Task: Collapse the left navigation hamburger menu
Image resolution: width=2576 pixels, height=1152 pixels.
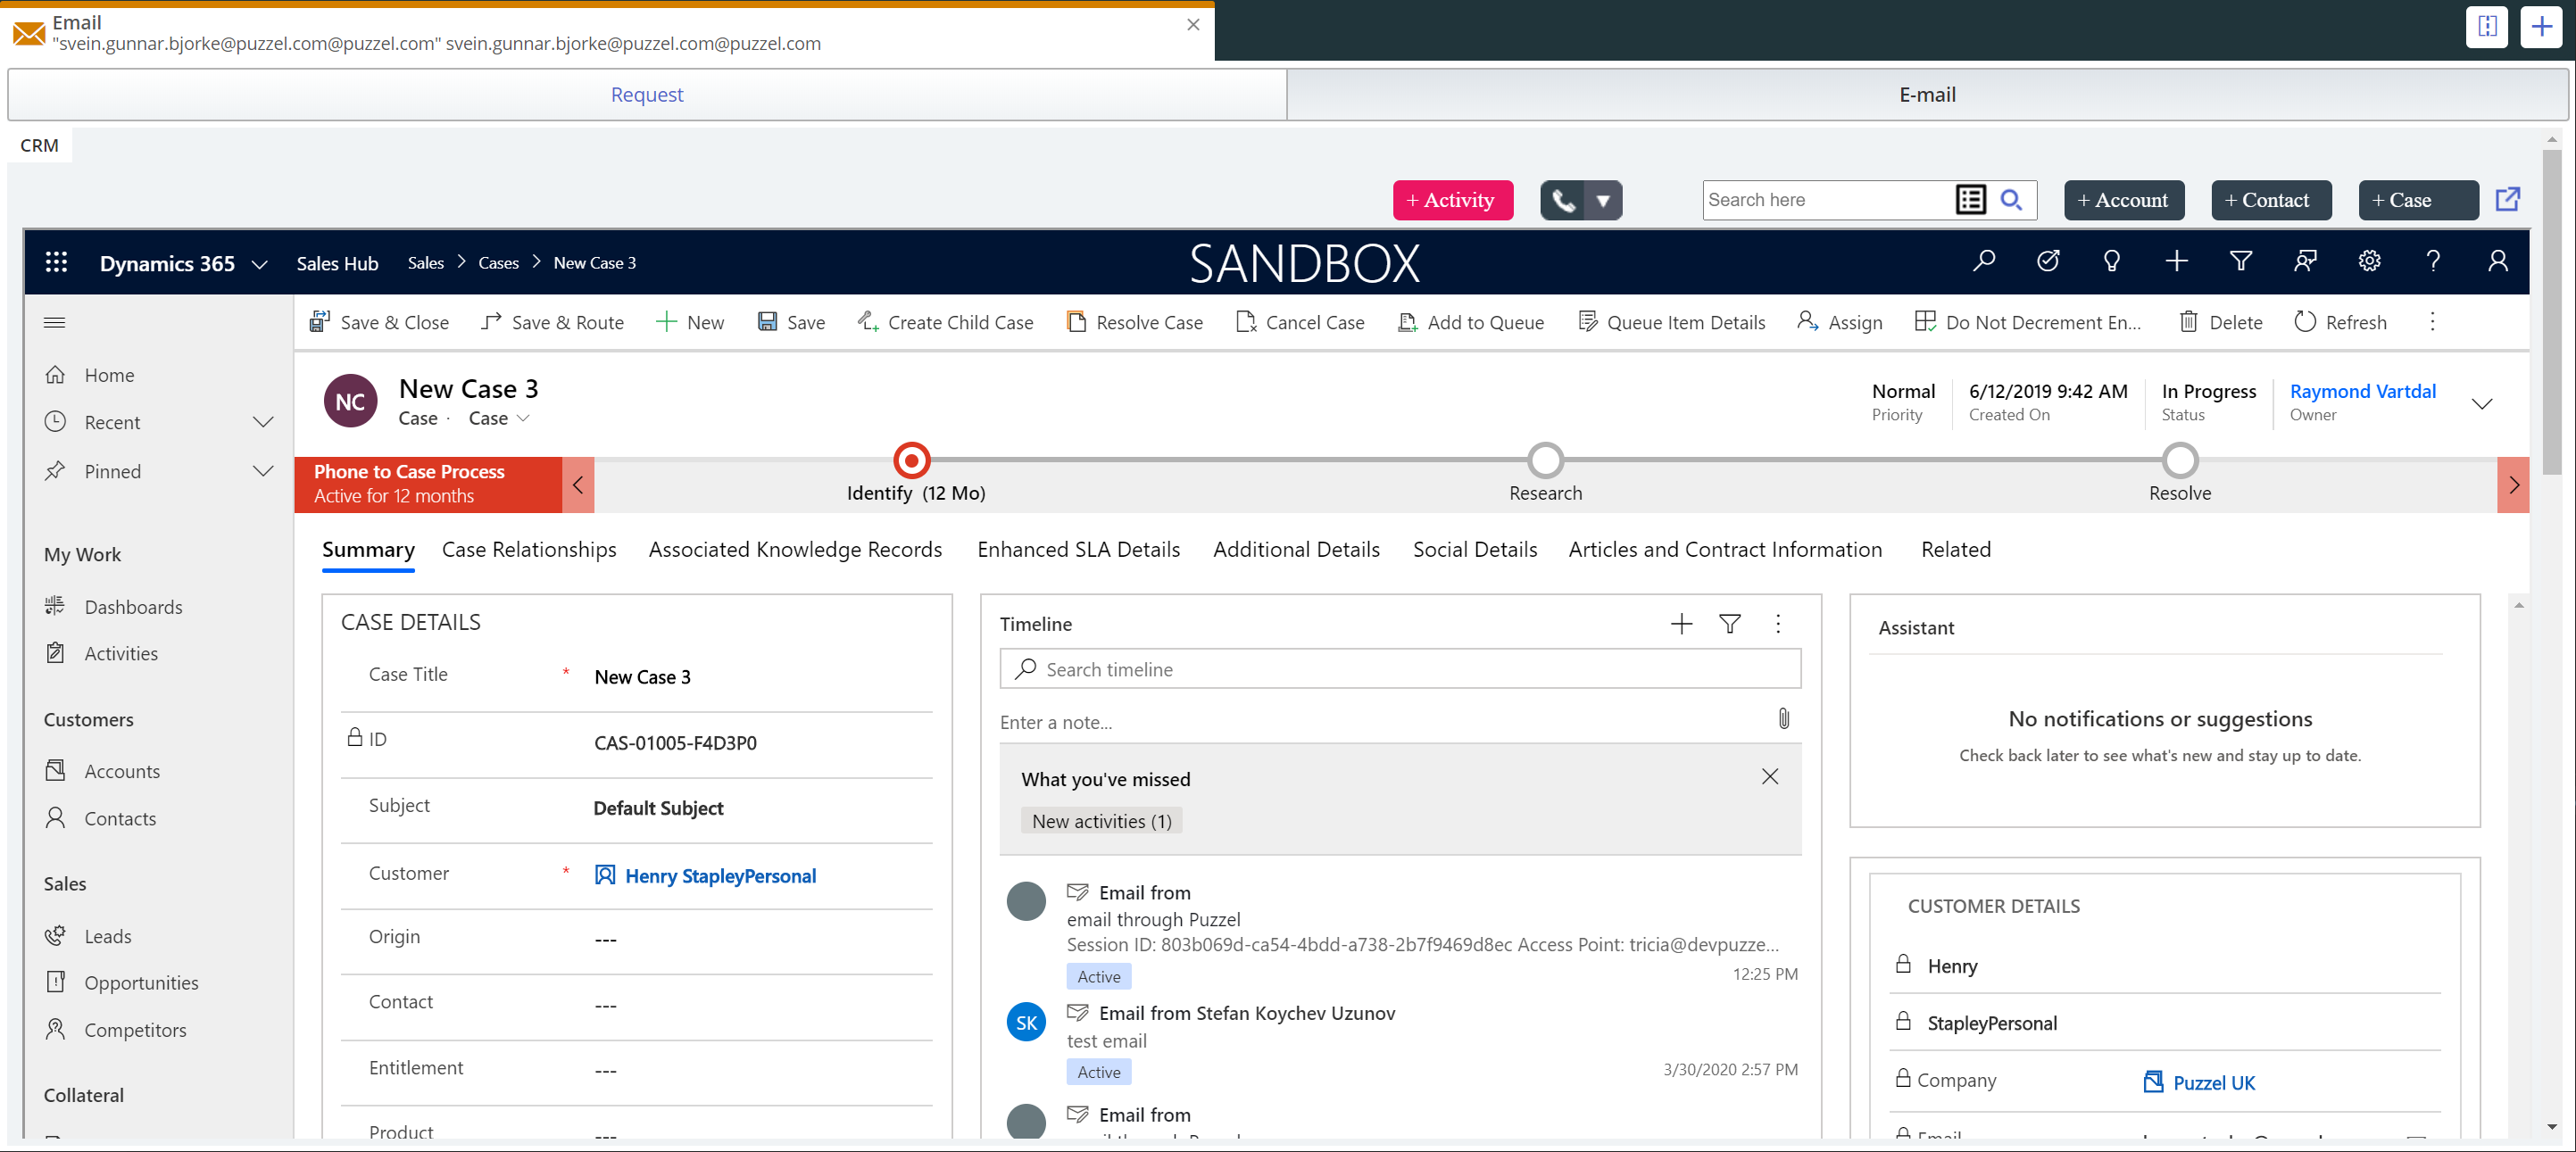Action: 55,322
